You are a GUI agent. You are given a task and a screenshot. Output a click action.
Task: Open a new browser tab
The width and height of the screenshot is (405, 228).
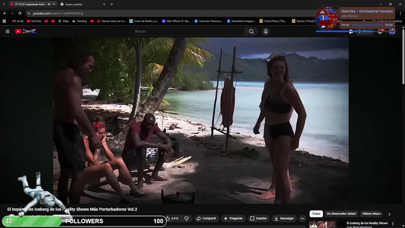point(112,4)
